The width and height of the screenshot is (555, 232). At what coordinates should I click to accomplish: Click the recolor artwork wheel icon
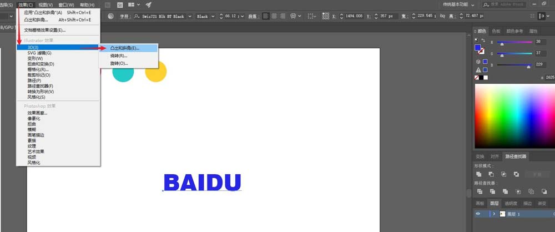(x=111, y=16)
